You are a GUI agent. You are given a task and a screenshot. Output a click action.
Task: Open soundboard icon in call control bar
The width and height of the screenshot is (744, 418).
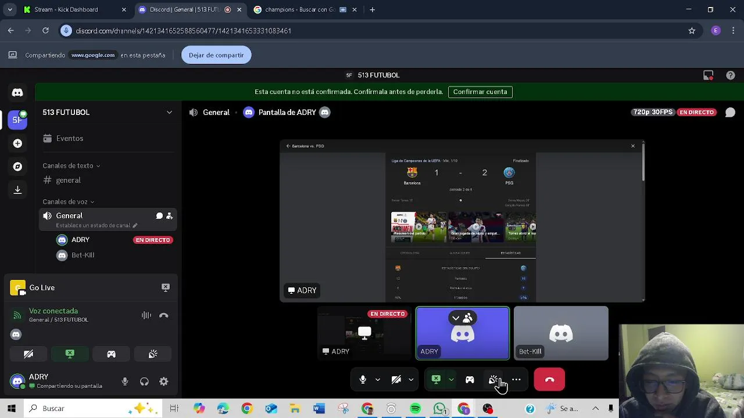coord(493,380)
